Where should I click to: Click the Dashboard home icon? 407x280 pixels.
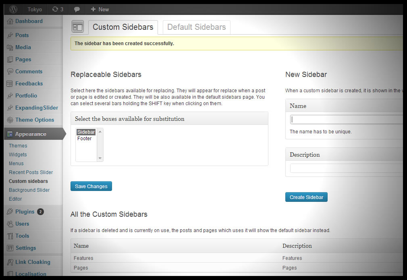pyautogui.click(x=10, y=21)
